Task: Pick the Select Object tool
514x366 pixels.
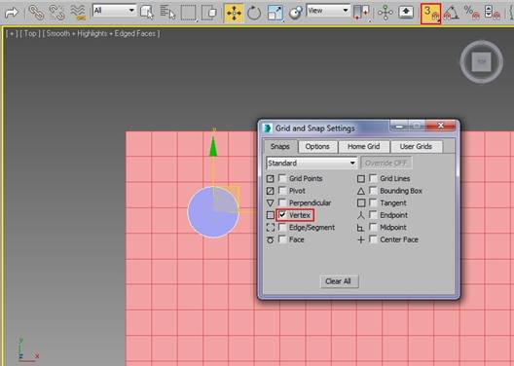Action: click(147, 13)
